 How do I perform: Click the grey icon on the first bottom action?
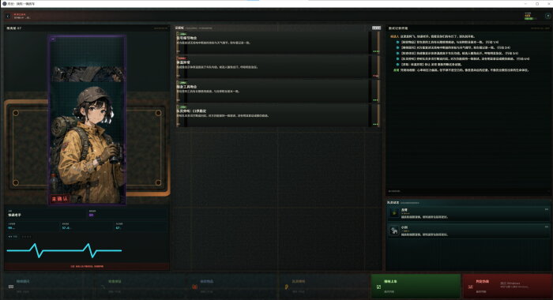pos(11,287)
